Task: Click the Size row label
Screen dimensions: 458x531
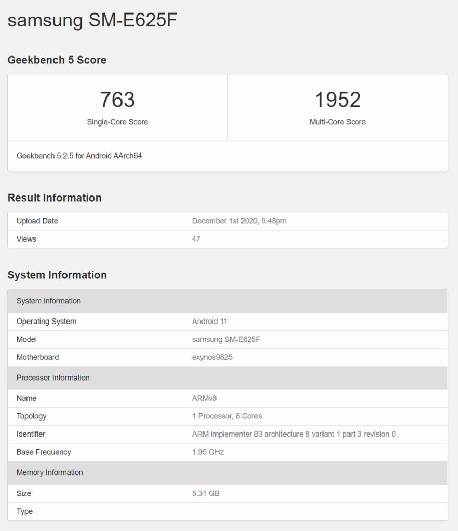Action: (24, 494)
